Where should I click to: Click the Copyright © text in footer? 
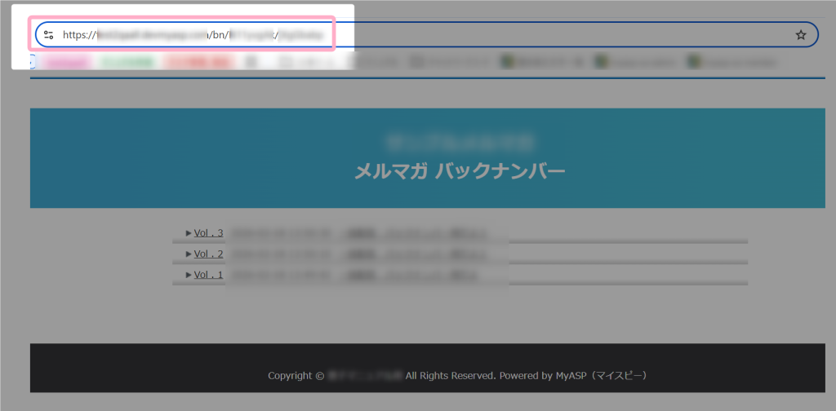[x=296, y=376]
